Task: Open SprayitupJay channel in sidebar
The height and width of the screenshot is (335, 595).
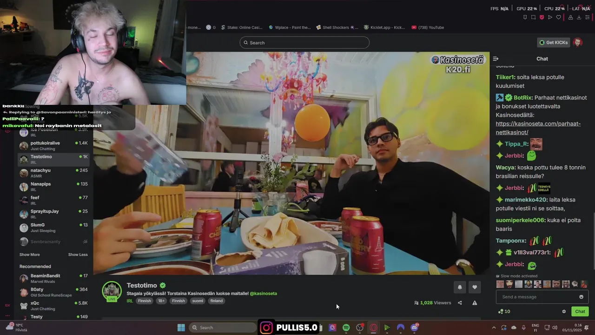Action: pyautogui.click(x=53, y=214)
